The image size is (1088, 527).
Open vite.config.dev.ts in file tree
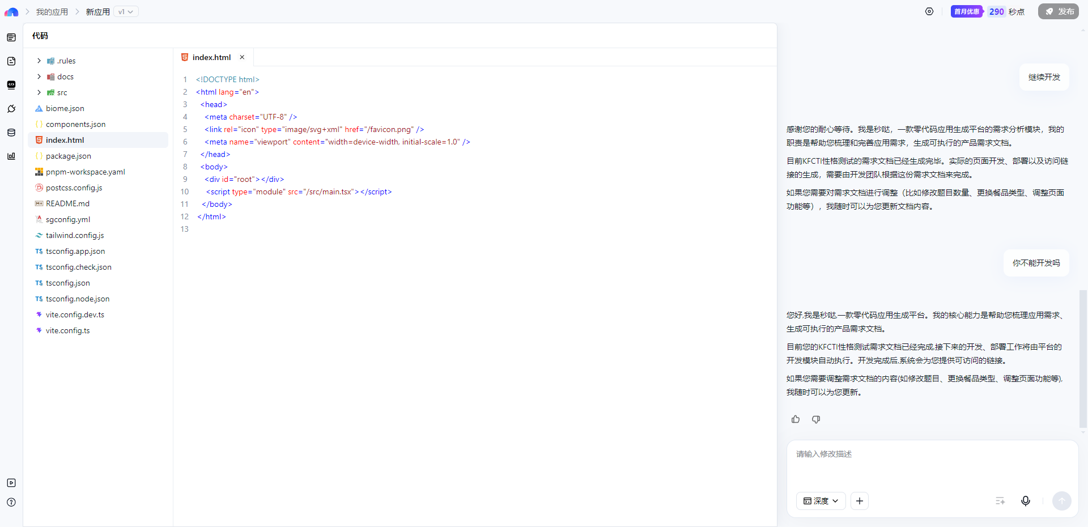coord(98,314)
